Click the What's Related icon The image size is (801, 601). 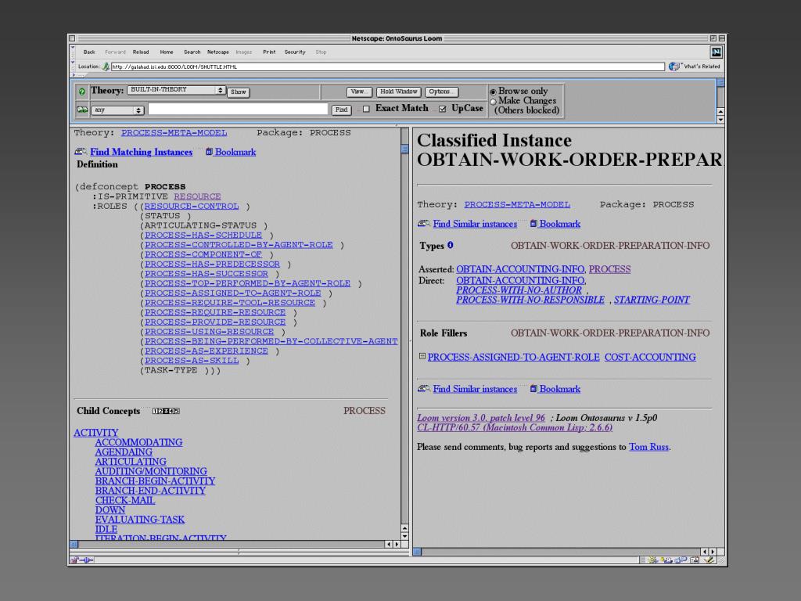click(x=675, y=67)
